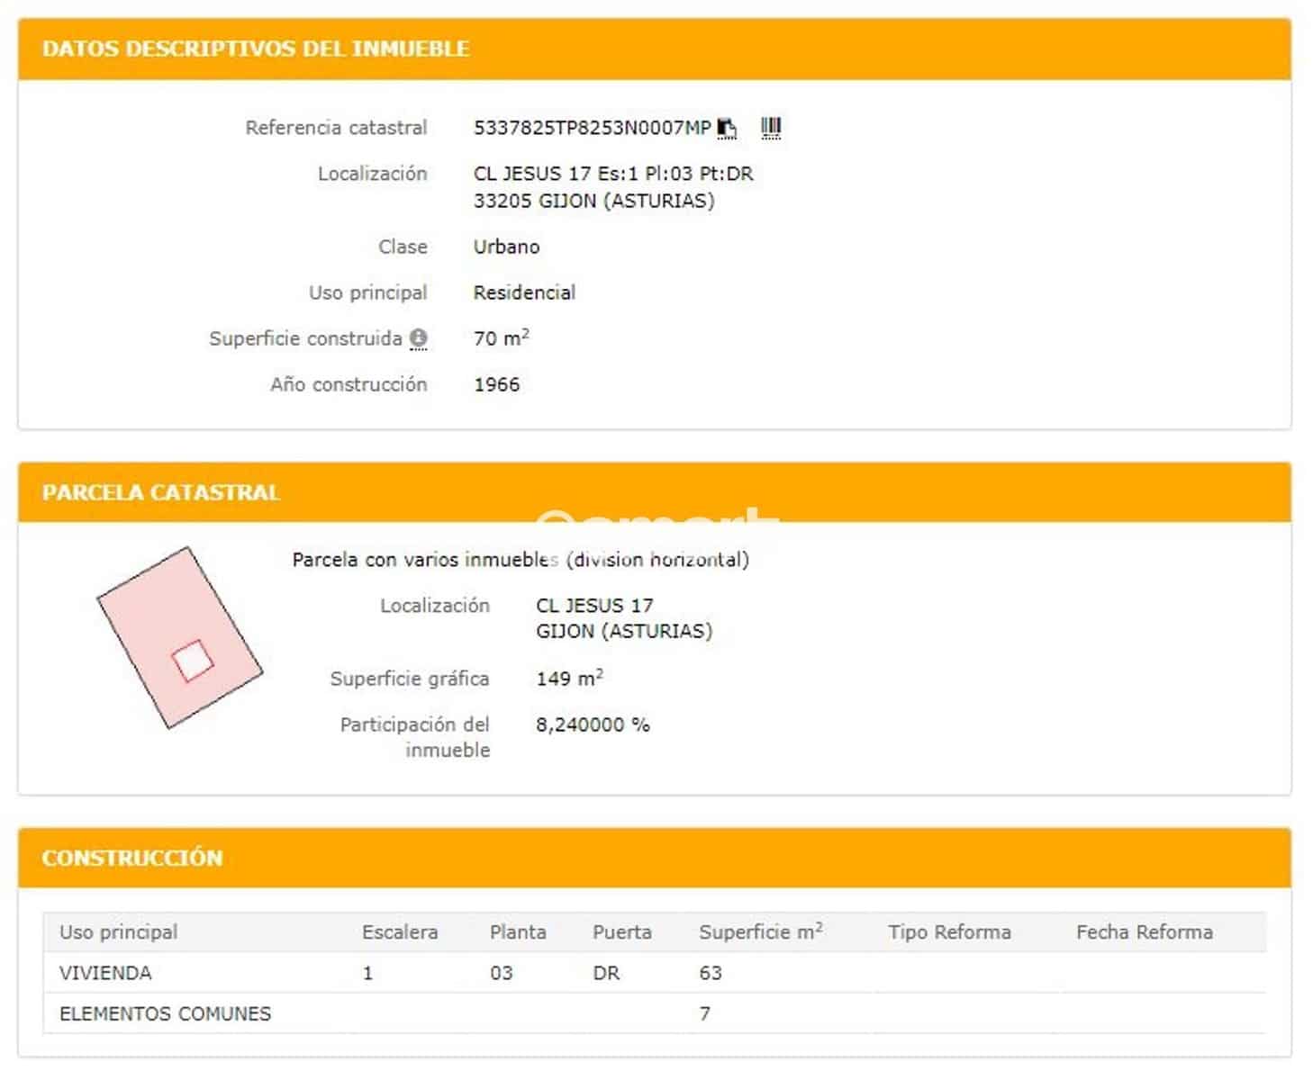The height and width of the screenshot is (1080, 1313).
Task: Click the Superficie m² column header
Action: tap(760, 932)
